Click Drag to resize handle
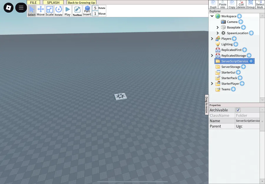265x184 pixels. (x=206, y=105)
